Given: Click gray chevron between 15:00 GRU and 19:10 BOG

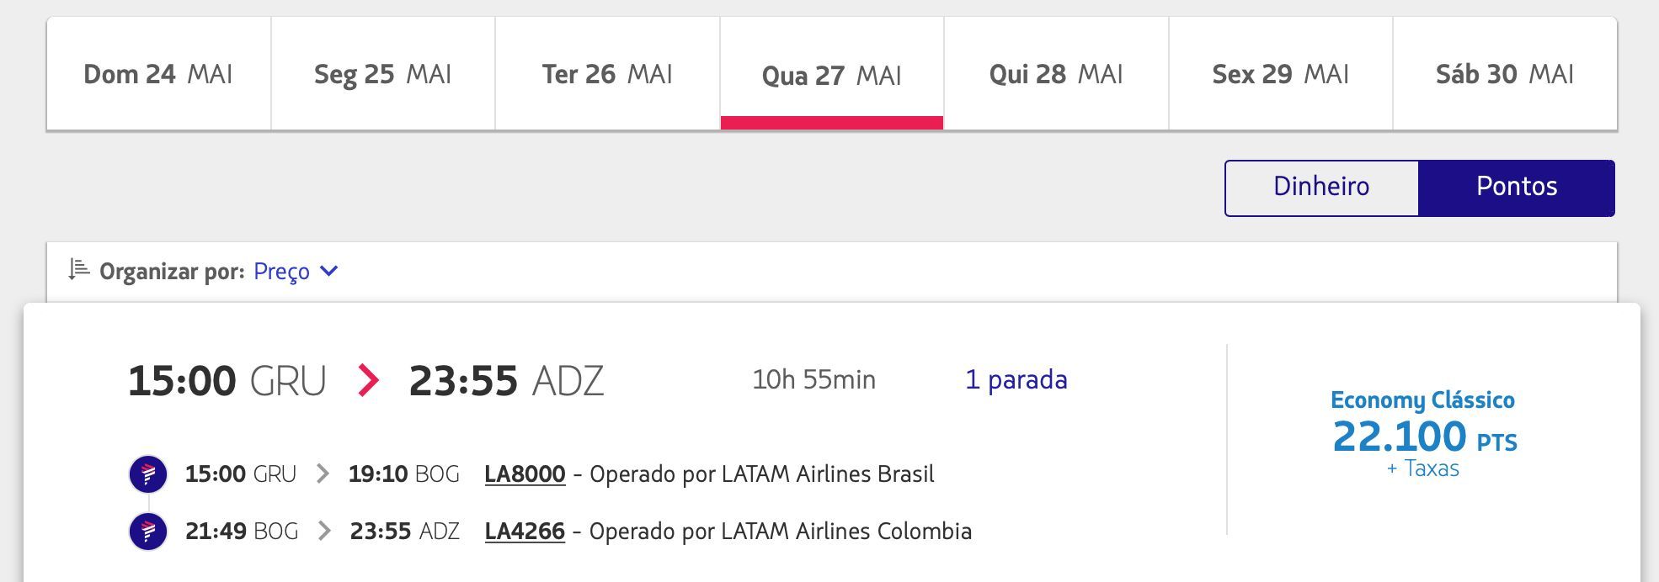Looking at the screenshot, I should tap(323, 474).
